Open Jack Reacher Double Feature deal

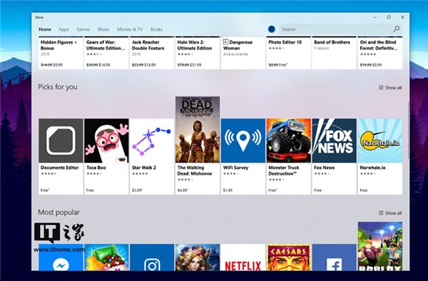152,53
